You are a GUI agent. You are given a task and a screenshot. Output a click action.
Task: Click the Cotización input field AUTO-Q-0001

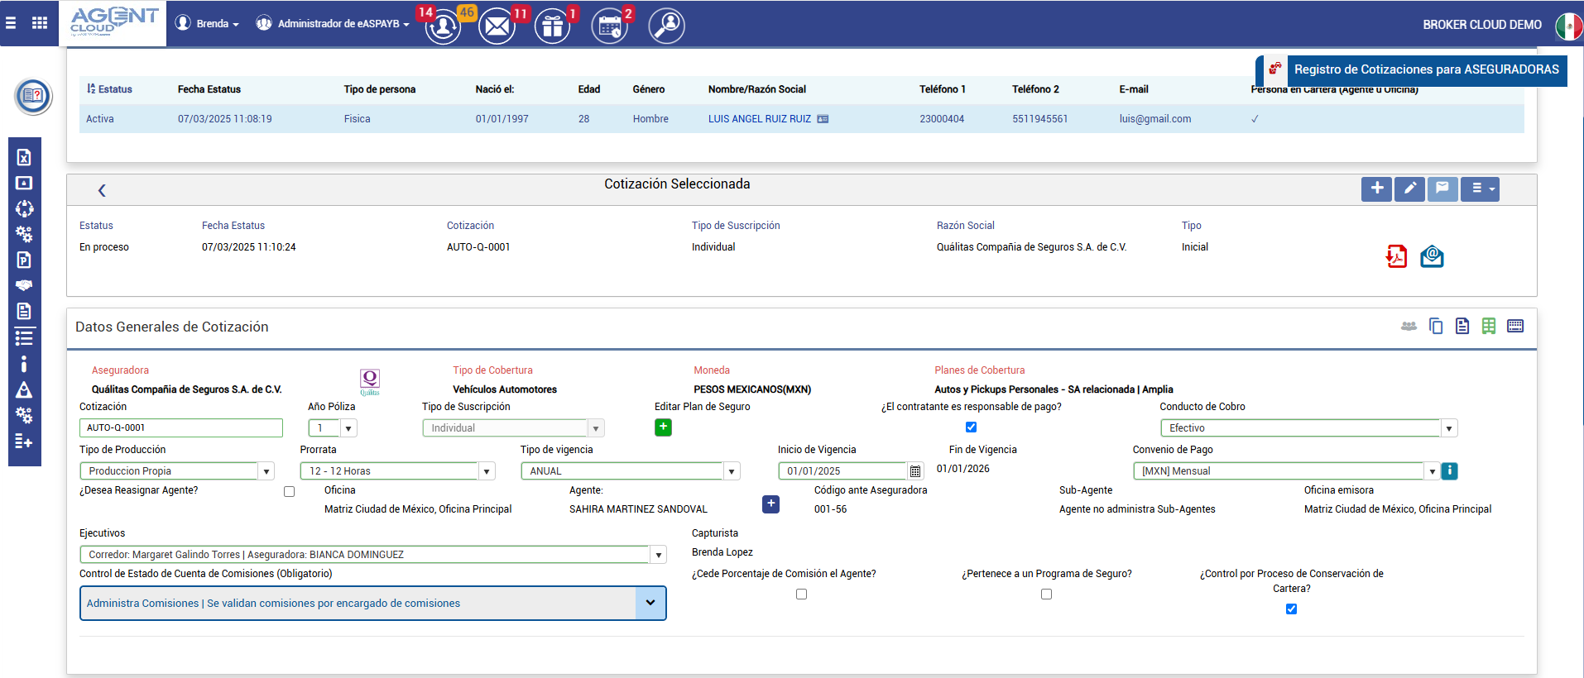click(180, 427)
